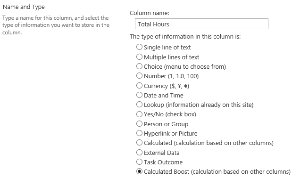This screenshot has width=292, height=178.
Task: Select Lookup information already on site
Action: (139, 105)
